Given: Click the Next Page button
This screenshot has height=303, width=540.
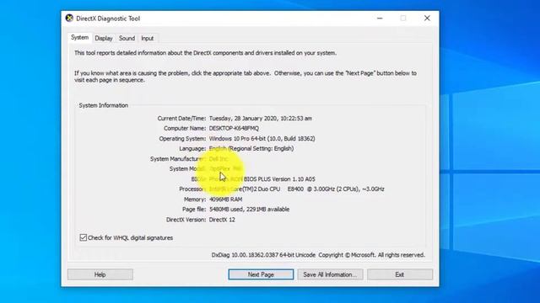Looking at the screenshot, I should (261, 274).
